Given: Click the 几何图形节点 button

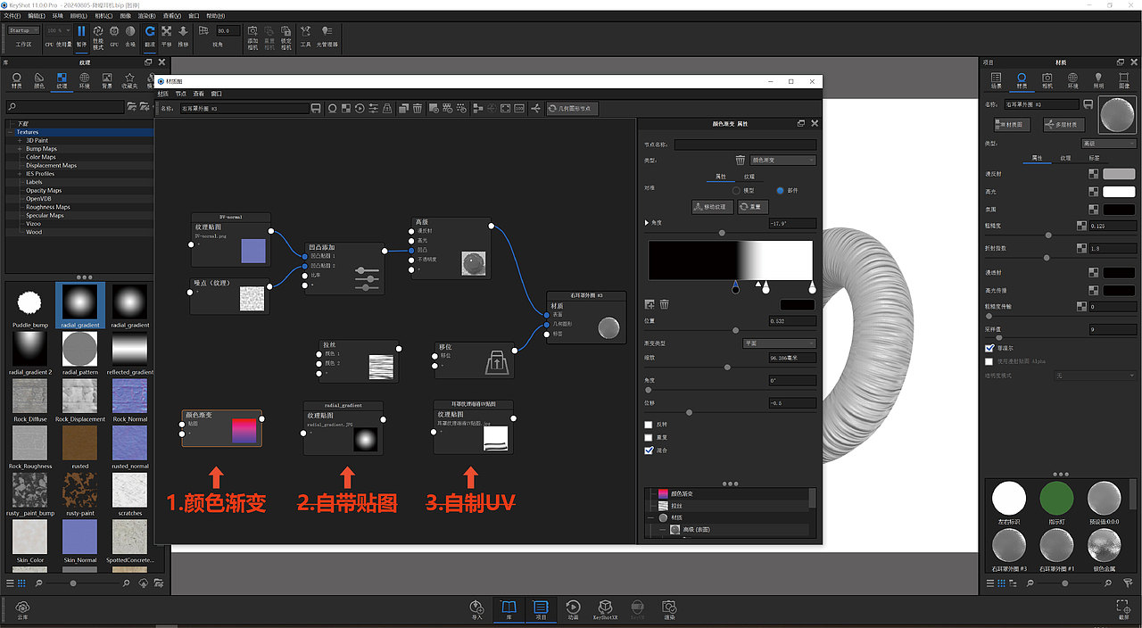Looking at the screenshot, I should click(572, 108).
